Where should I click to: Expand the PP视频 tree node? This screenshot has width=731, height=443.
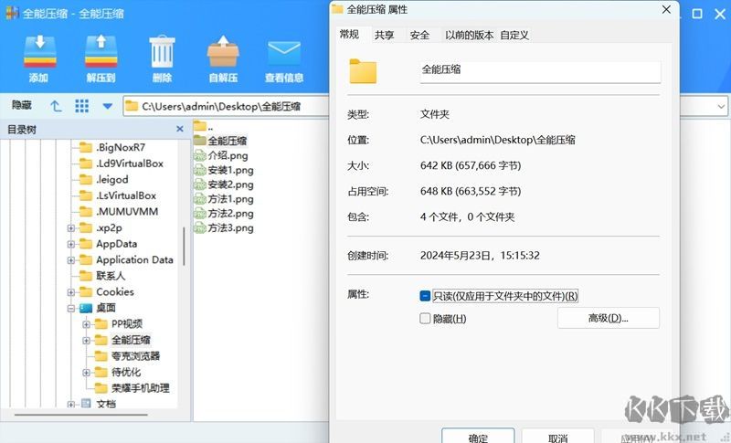(86, 324)
